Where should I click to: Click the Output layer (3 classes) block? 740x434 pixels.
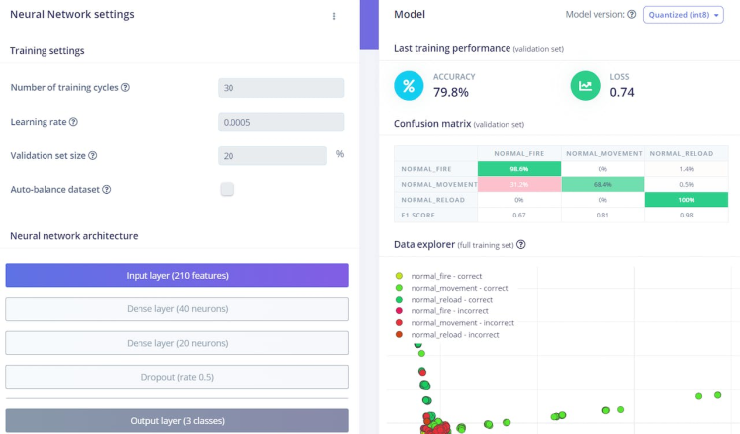[177, 421]
